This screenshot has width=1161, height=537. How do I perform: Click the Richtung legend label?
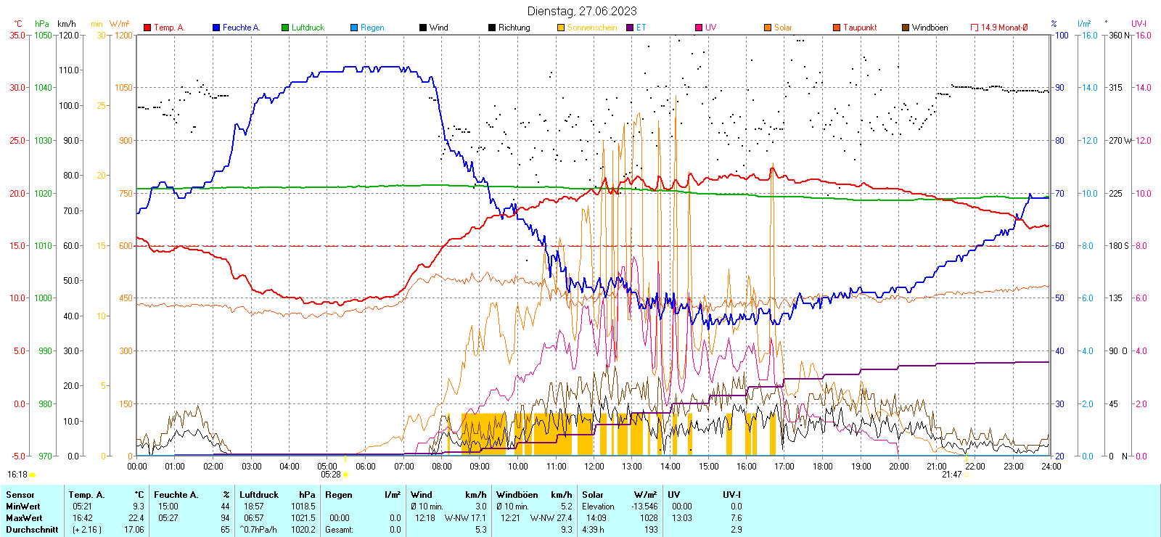click(x=514, y=28)
